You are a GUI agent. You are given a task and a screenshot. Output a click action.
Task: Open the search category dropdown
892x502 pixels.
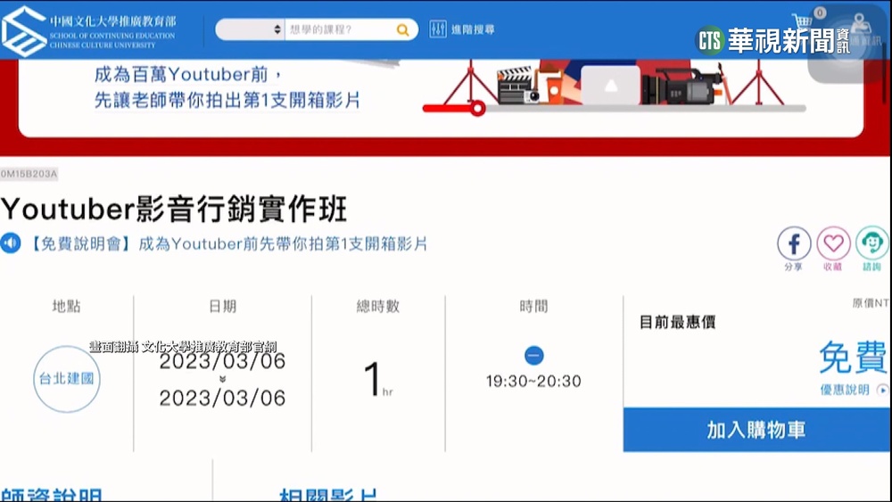point(251,29)
